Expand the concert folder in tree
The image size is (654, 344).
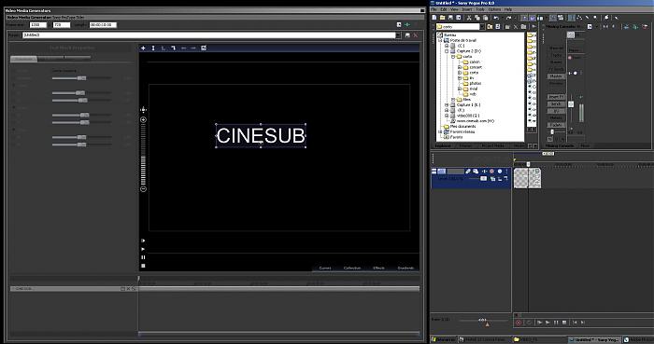pos(460,67)
